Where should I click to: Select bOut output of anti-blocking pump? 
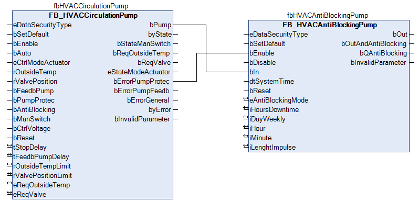pos(400,35)
